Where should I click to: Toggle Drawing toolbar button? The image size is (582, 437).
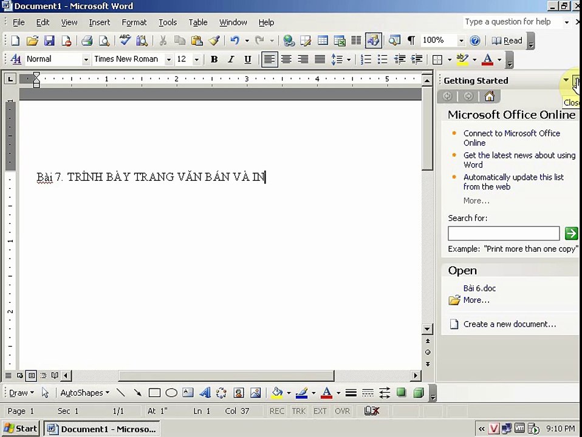[x=374, y=41]
